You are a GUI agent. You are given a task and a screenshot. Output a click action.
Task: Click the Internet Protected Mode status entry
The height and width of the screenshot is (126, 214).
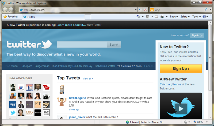145,122
